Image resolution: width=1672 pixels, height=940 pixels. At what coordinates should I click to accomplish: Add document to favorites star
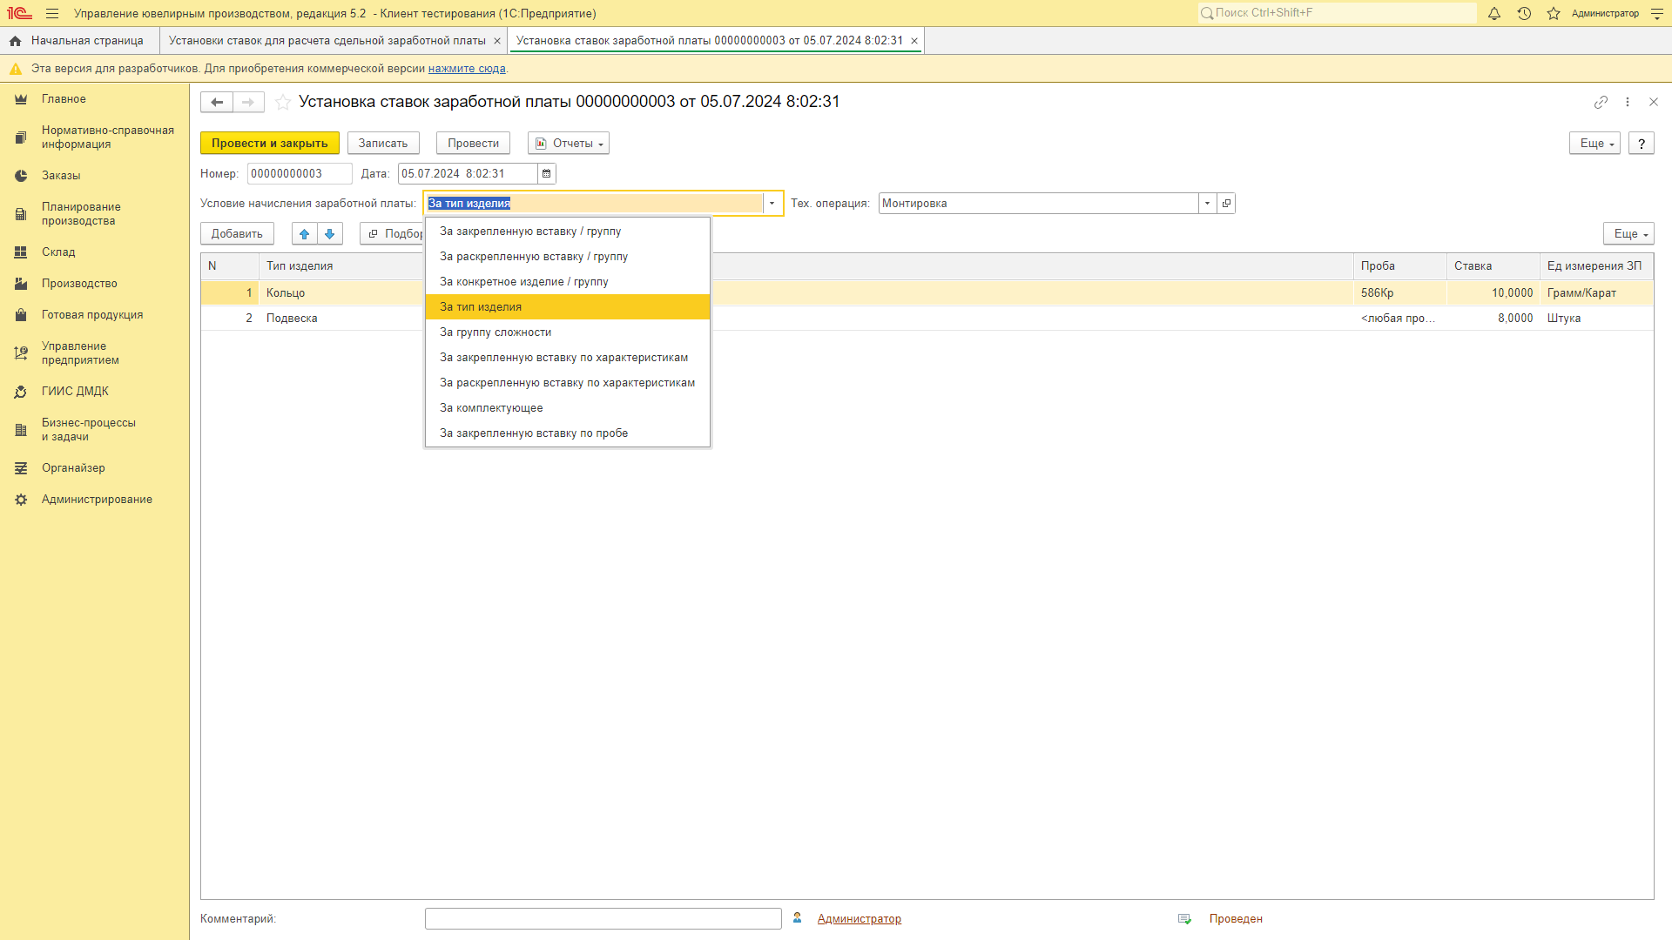(x=283, y=102)
